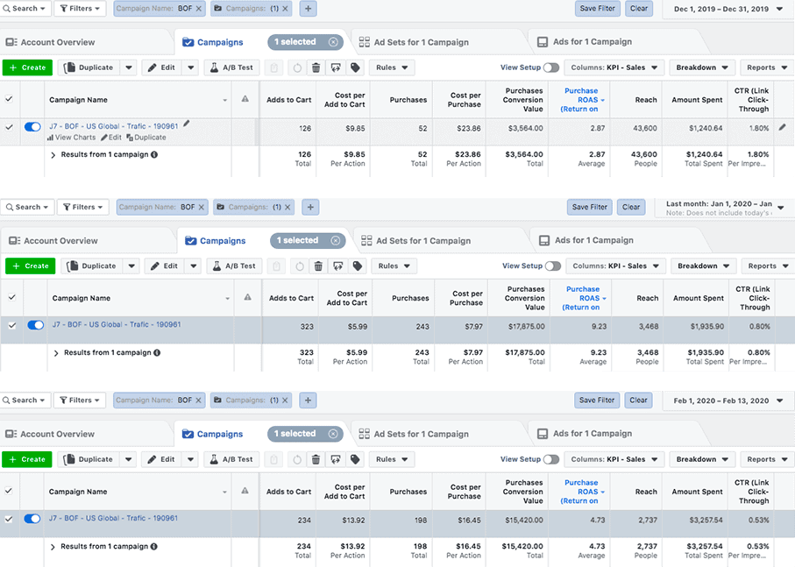Click the preview/export icon beside the trash icon
The width and height of the screenshot is (795, 567).
336,67
